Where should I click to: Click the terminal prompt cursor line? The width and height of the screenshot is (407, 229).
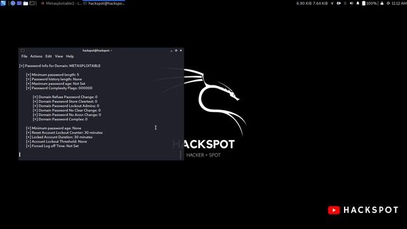[x=20, y=155]
